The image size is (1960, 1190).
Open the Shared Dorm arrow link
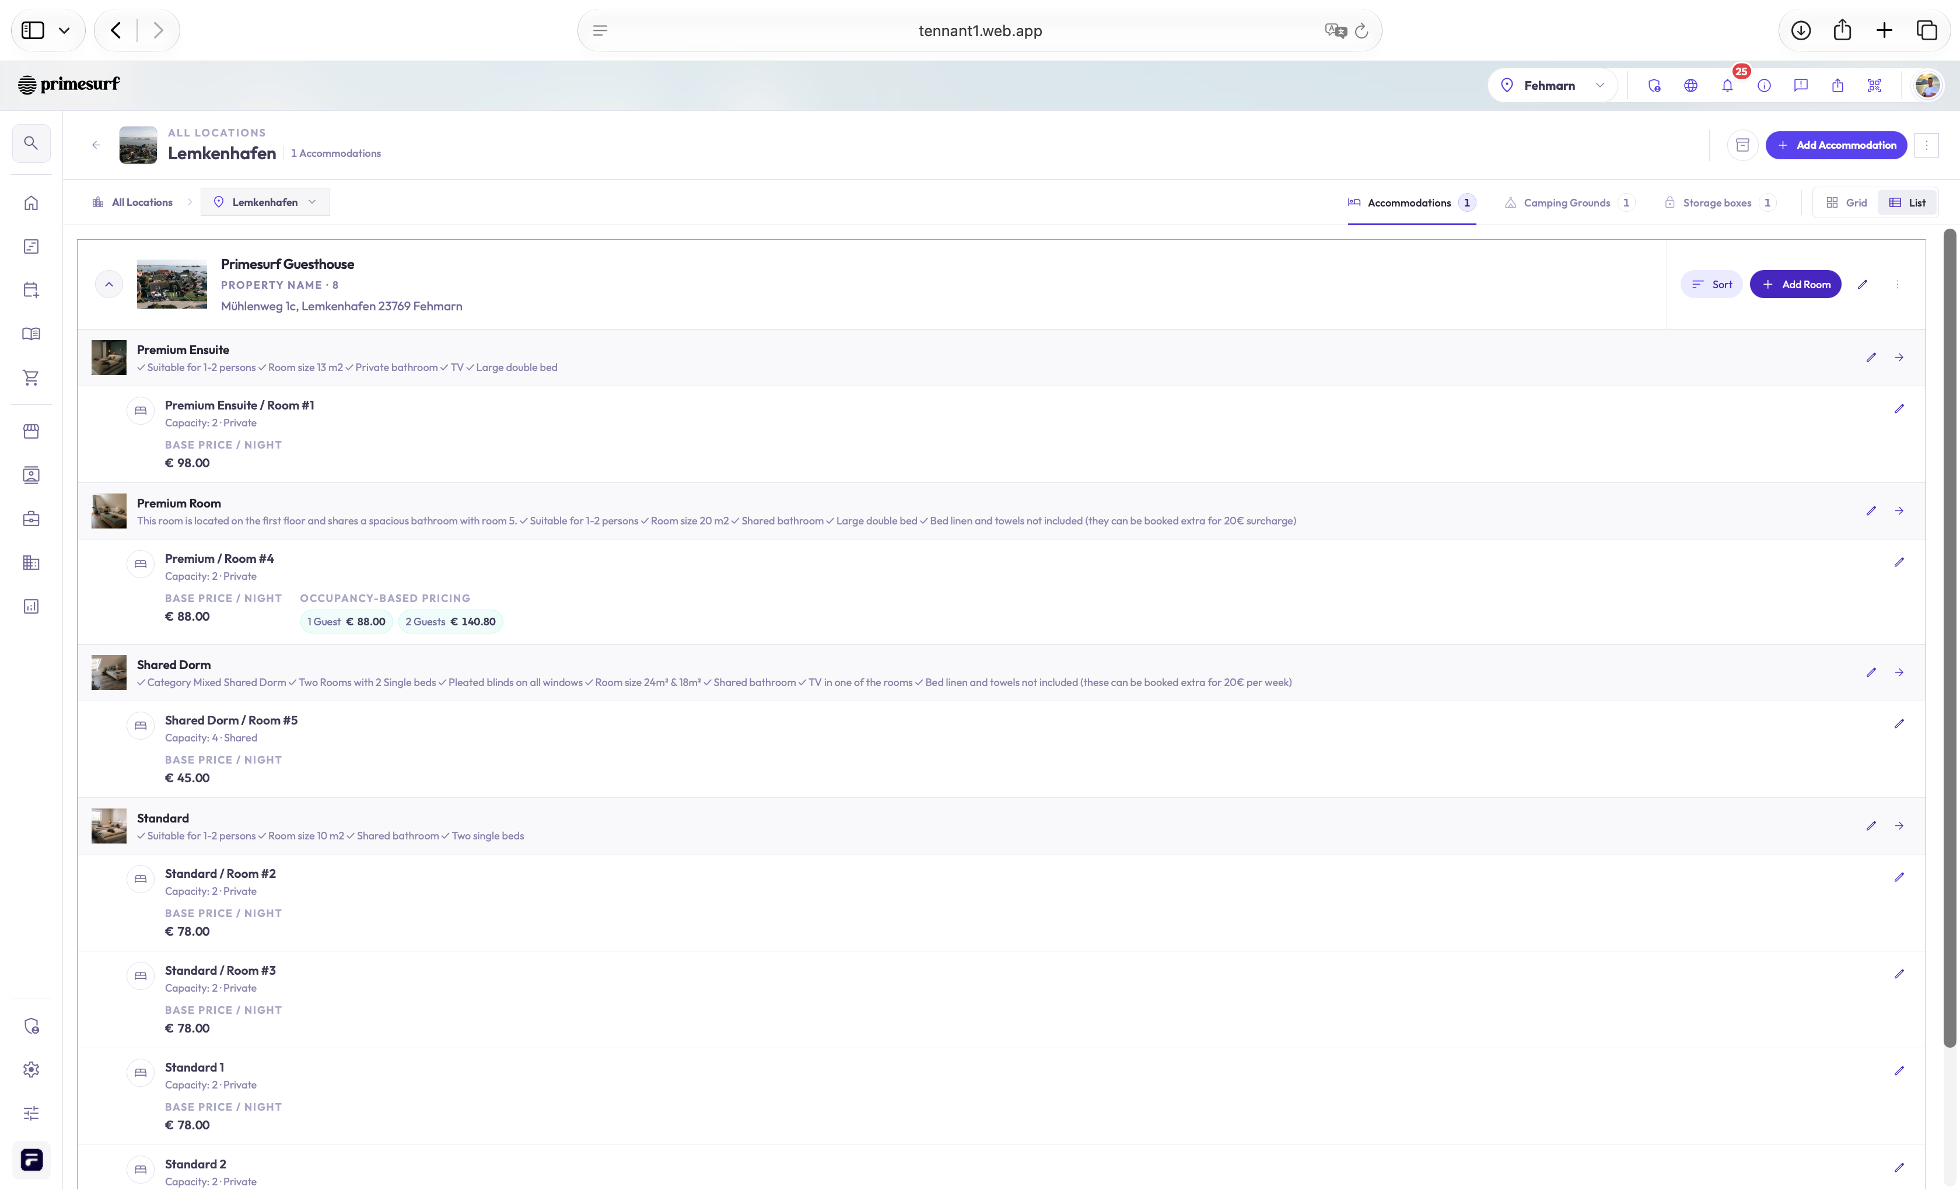click(1899, 673)
